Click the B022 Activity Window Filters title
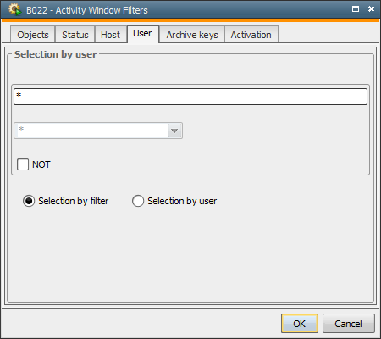This screenshot has width=381, height=339. [x=87, y=10]
